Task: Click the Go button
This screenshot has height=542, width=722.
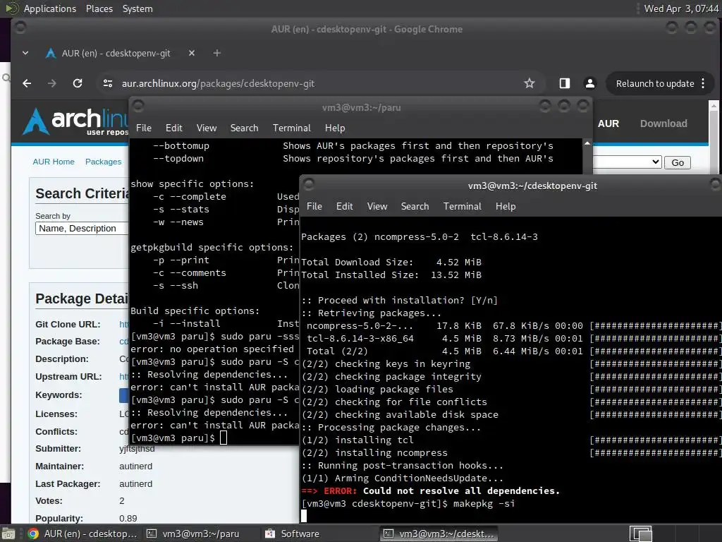Action: pyautogui.click(x=678, y=162)
